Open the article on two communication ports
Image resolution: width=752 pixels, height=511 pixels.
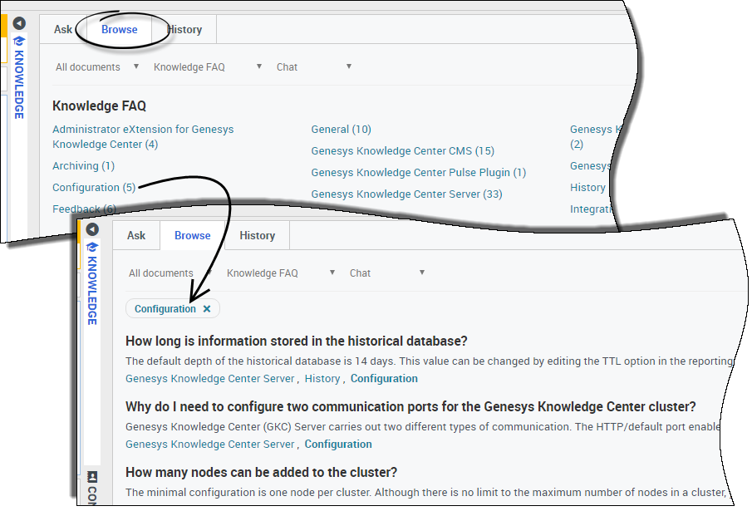coord(410,406)
